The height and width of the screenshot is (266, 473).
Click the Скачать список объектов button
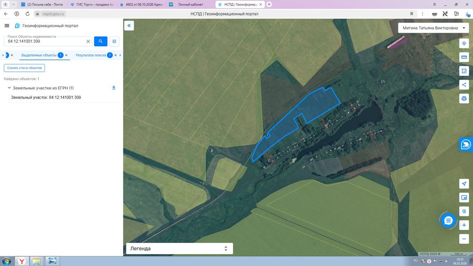point(24,68)
